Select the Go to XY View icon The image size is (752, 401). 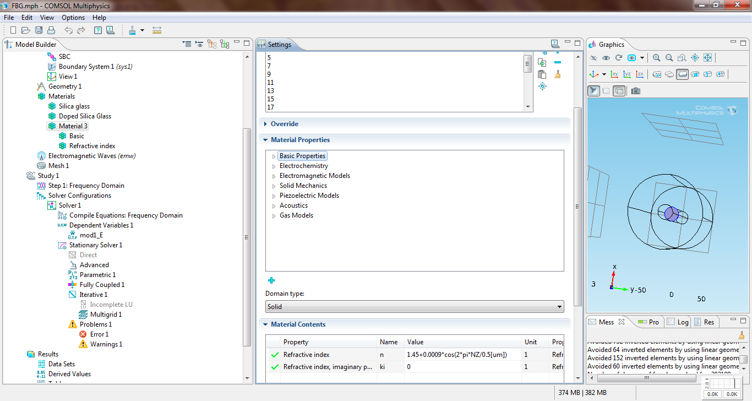tap(614, 74)
